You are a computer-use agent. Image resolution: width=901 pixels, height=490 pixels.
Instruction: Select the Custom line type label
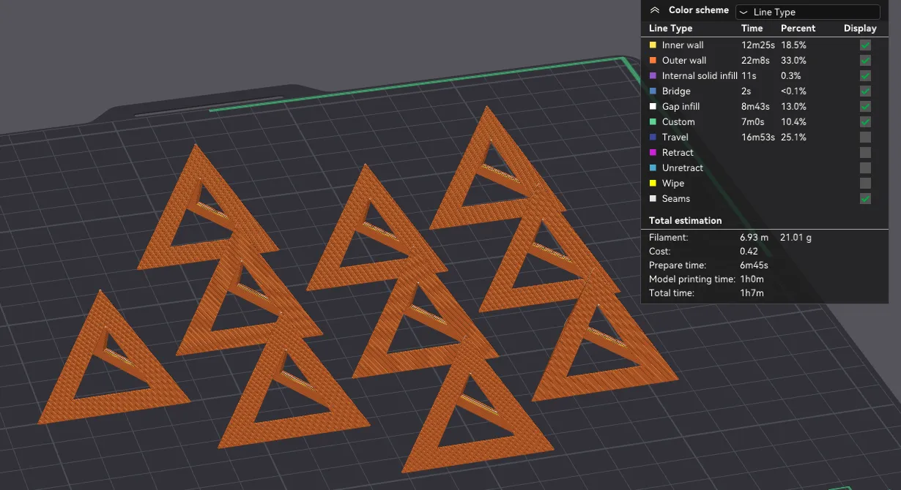pyautogui.click(x=678, y=122)
